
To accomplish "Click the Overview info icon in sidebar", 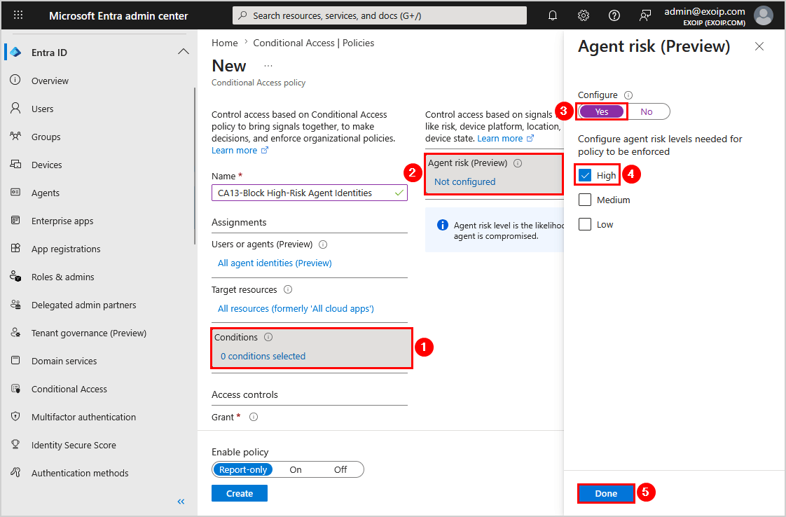I will 15,81.
